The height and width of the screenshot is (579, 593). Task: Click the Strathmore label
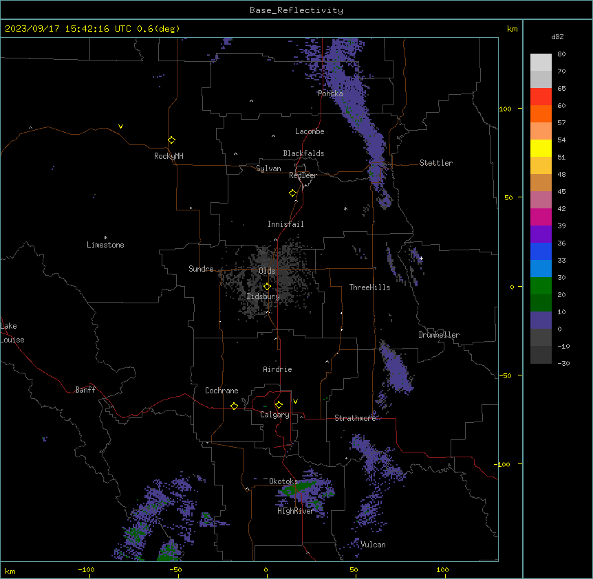click(355, 418)
